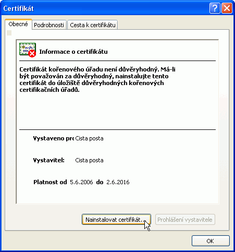Click the greyed Prohlášení vystavitele button
The image size is (235, 252).
tap(185, 220)
